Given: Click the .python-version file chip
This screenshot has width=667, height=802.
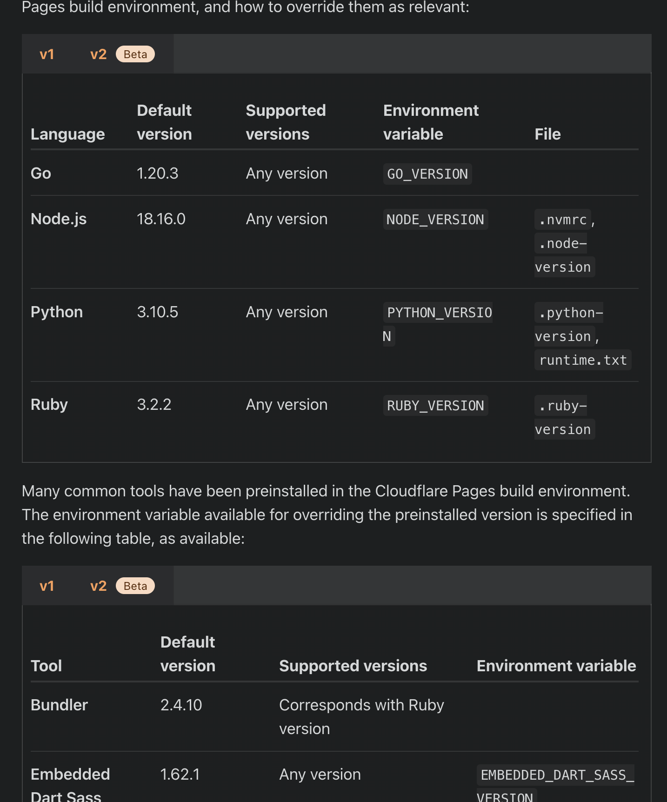Looking at the screenshot, I should (x=568, y=324).
